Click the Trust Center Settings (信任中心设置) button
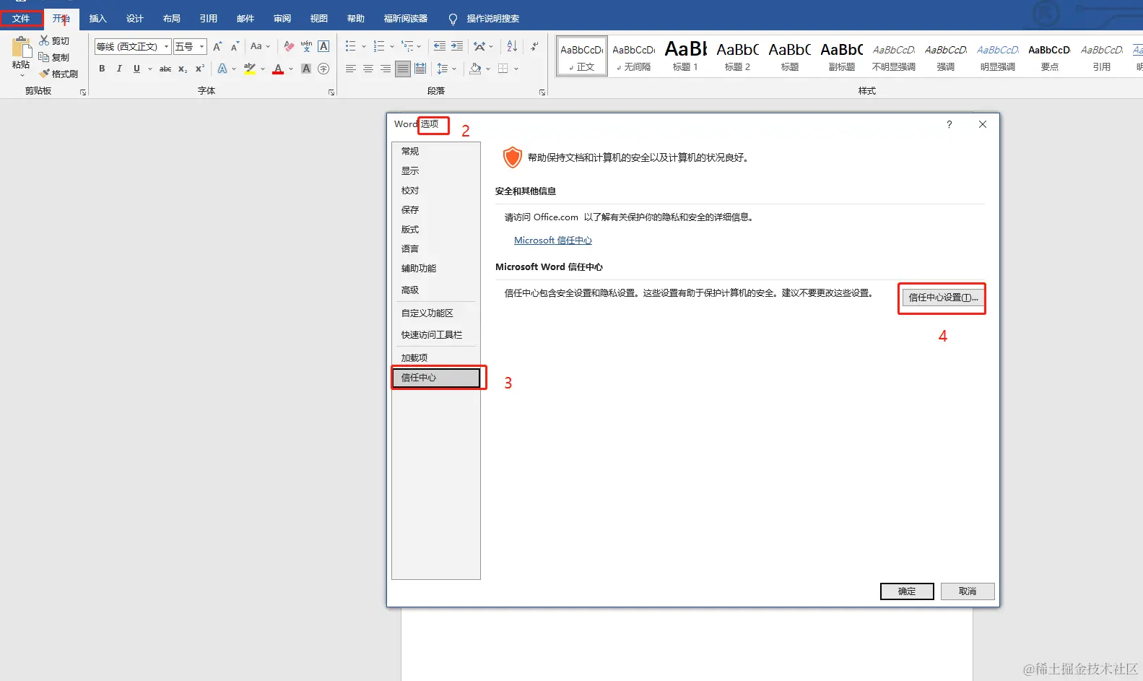Viewport: 1143px width, 681px height. 943,298
